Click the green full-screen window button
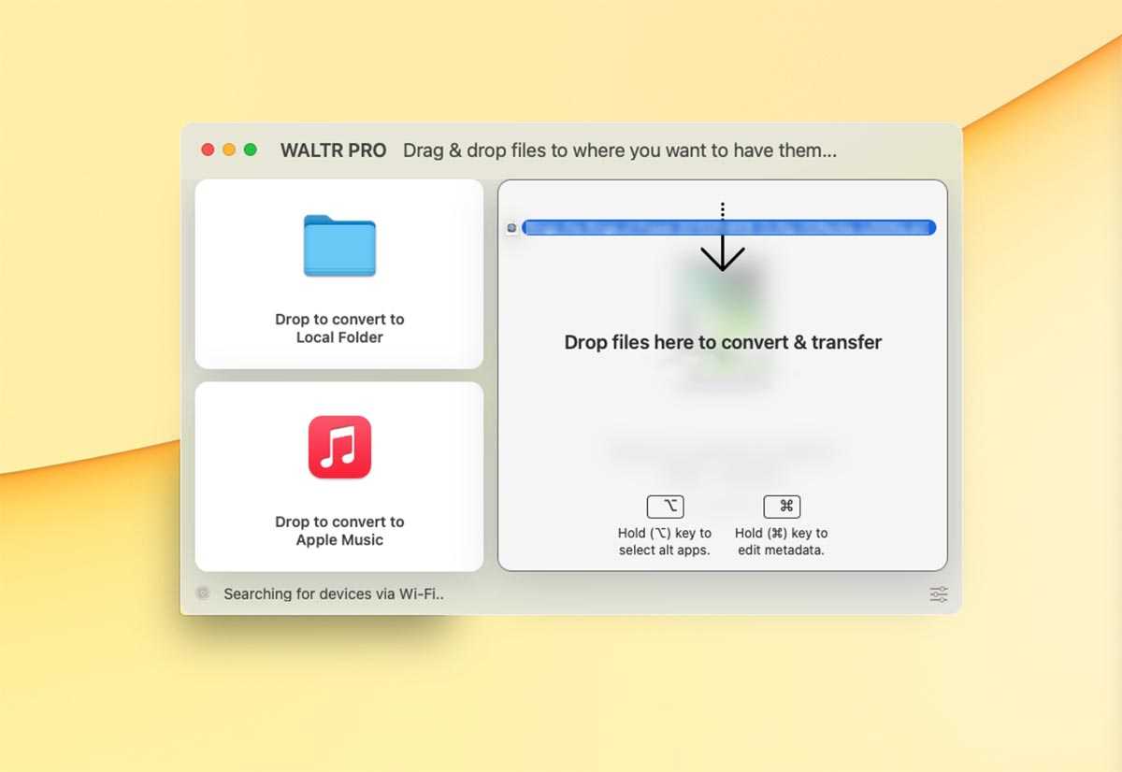 click(251, 150)
